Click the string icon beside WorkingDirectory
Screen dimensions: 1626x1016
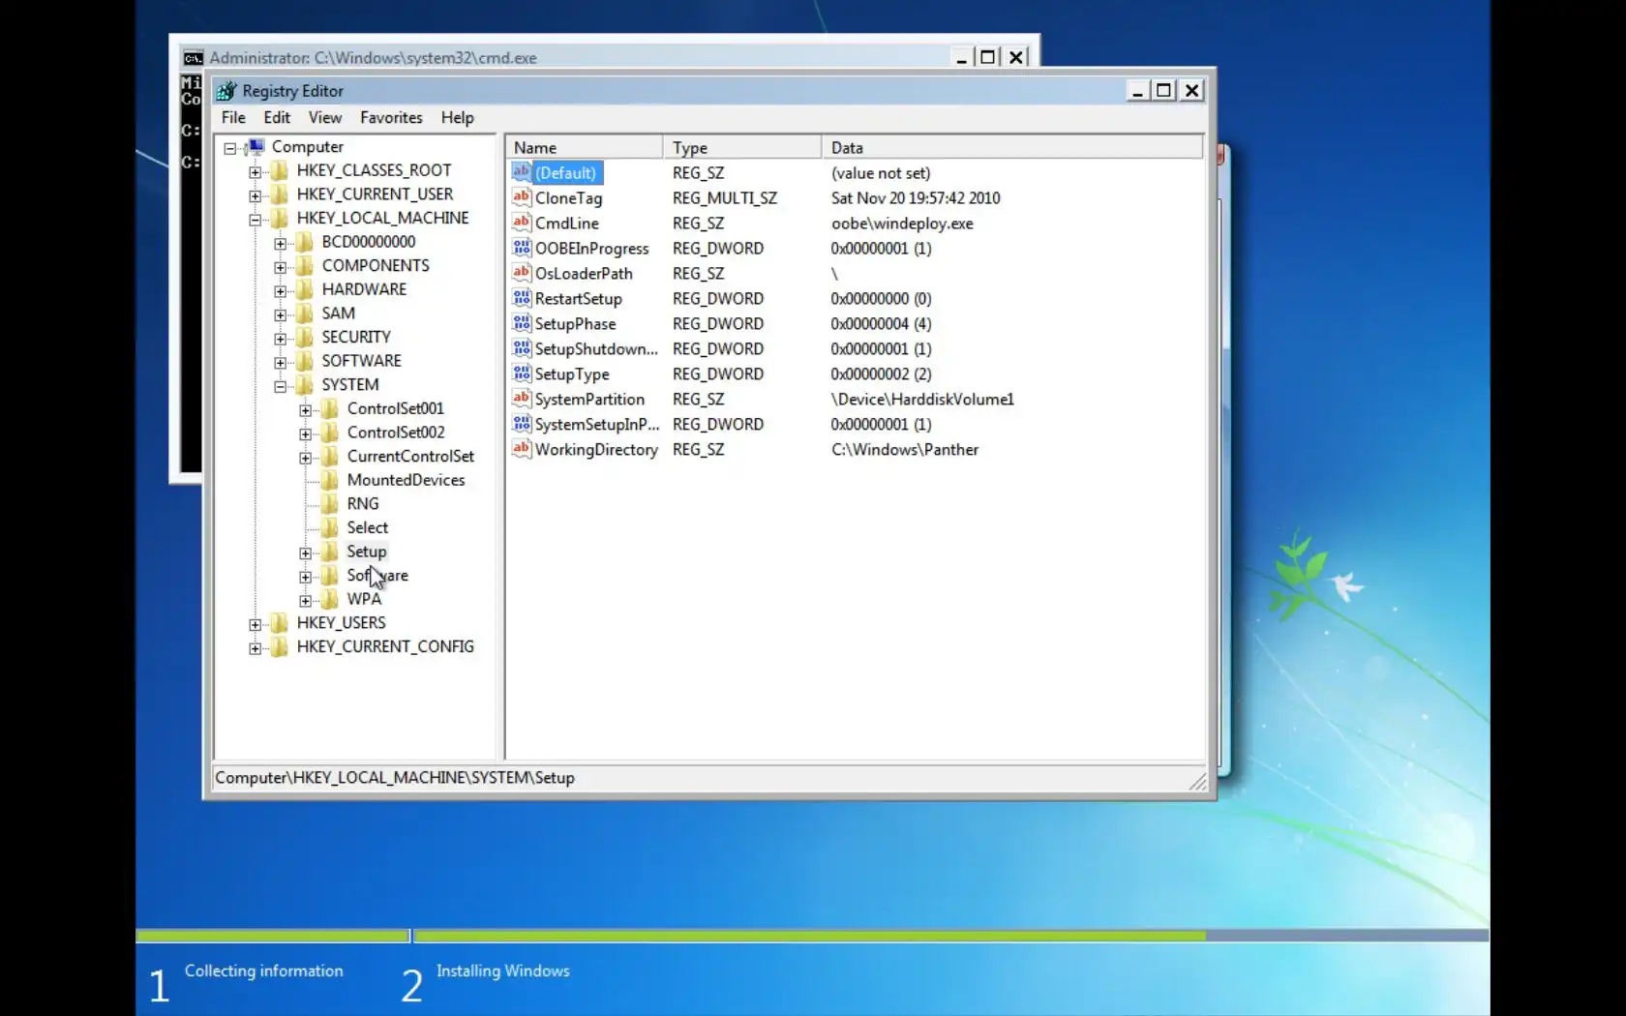(522, 449)
